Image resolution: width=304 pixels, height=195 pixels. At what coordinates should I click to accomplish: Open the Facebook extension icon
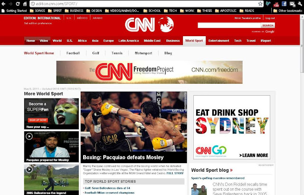(x=284, y=4)
